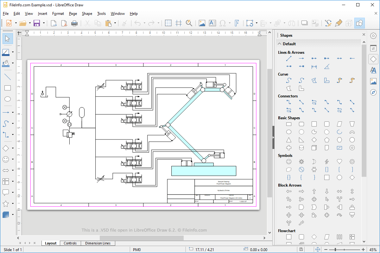Screen dimensions: 380x253
Task: Toggle Helplines While Moving button
Action: pyautogui.click(x=179, y=23)
